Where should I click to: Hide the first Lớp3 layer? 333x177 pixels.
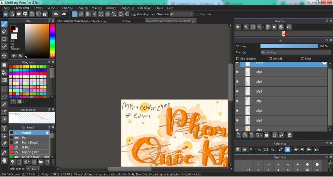pyautogui.click(x=237, y=92)
